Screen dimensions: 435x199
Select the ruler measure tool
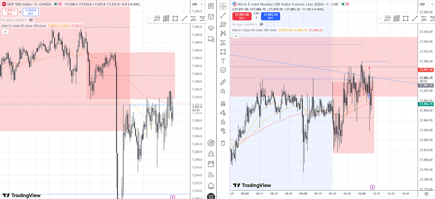coord(223,82)
